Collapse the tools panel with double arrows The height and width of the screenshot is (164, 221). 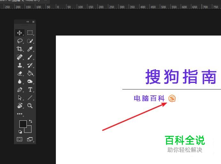tap(28, 22)
